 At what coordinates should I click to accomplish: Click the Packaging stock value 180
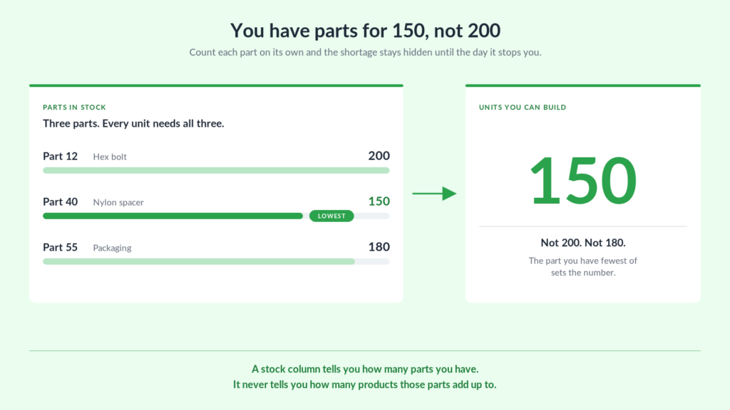pos(379,247)
